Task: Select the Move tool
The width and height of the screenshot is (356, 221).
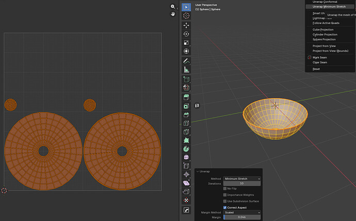Action: coord(186,25)
